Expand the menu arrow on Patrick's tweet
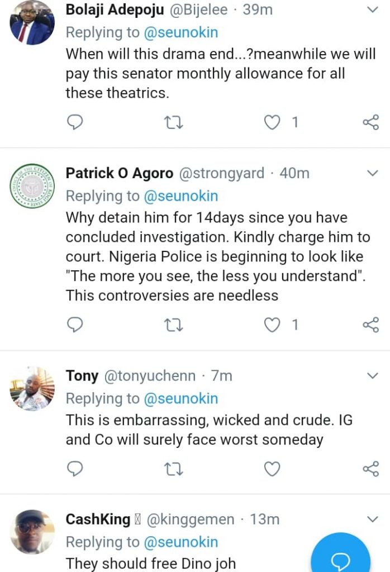 pyautogui.click(x=372, y=173)
